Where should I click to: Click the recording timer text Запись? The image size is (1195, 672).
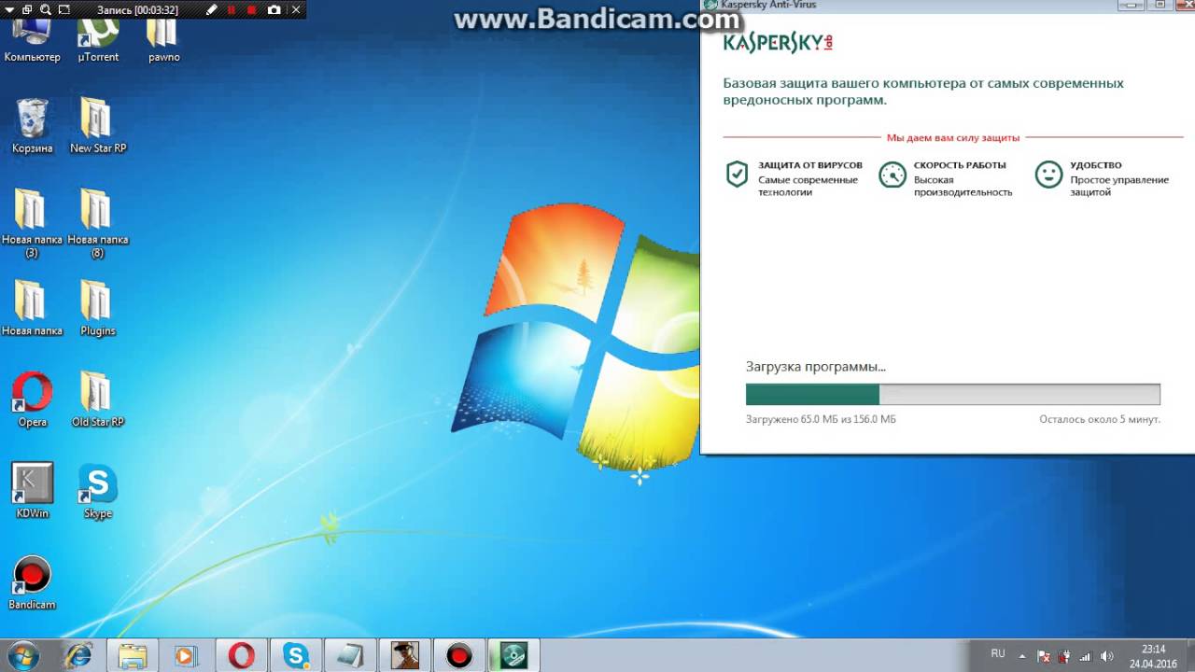pos(137,10)
